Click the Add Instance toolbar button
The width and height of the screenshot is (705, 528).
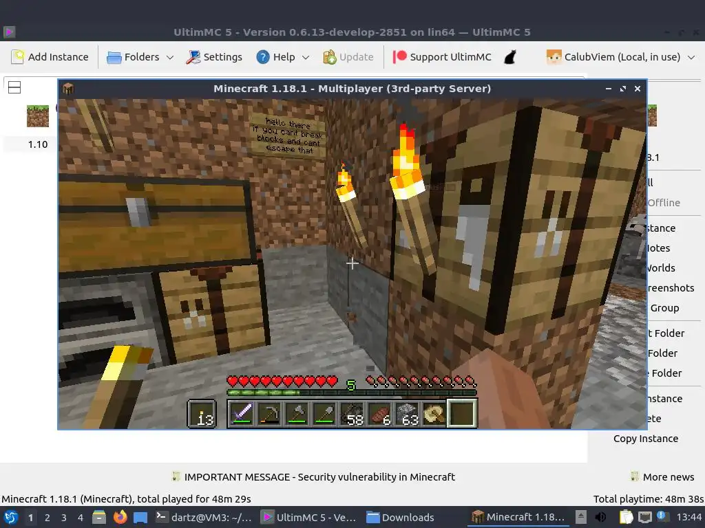[50, 57]
